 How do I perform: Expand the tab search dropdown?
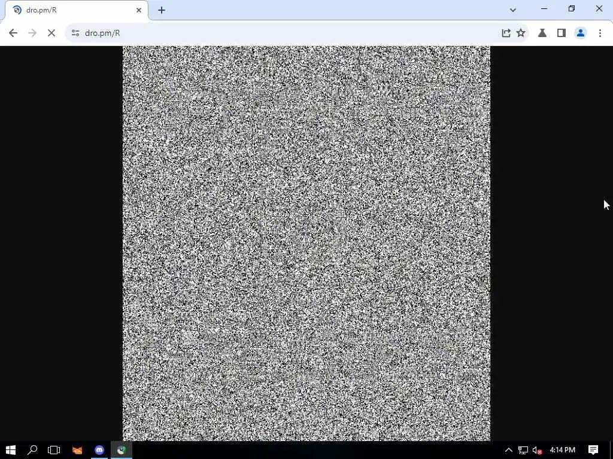point(513,10)
